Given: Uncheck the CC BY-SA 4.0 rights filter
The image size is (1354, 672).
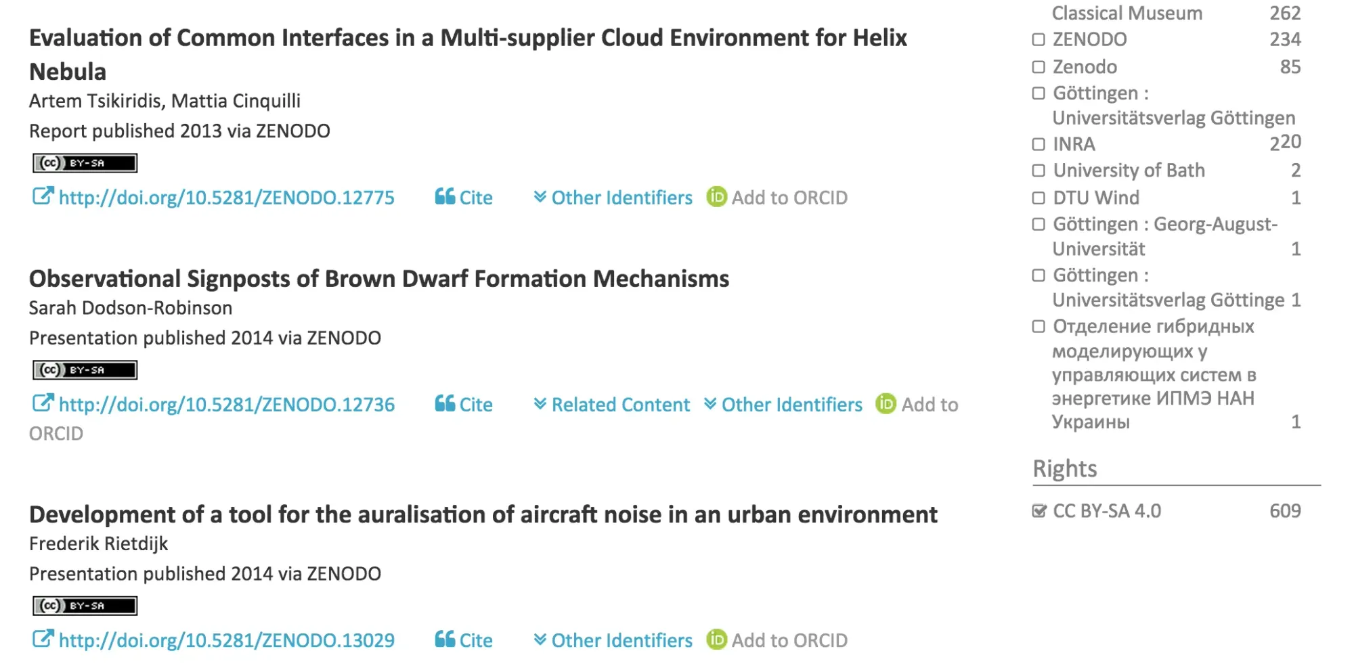Looking at the screenshot, I should [1039, 511].
